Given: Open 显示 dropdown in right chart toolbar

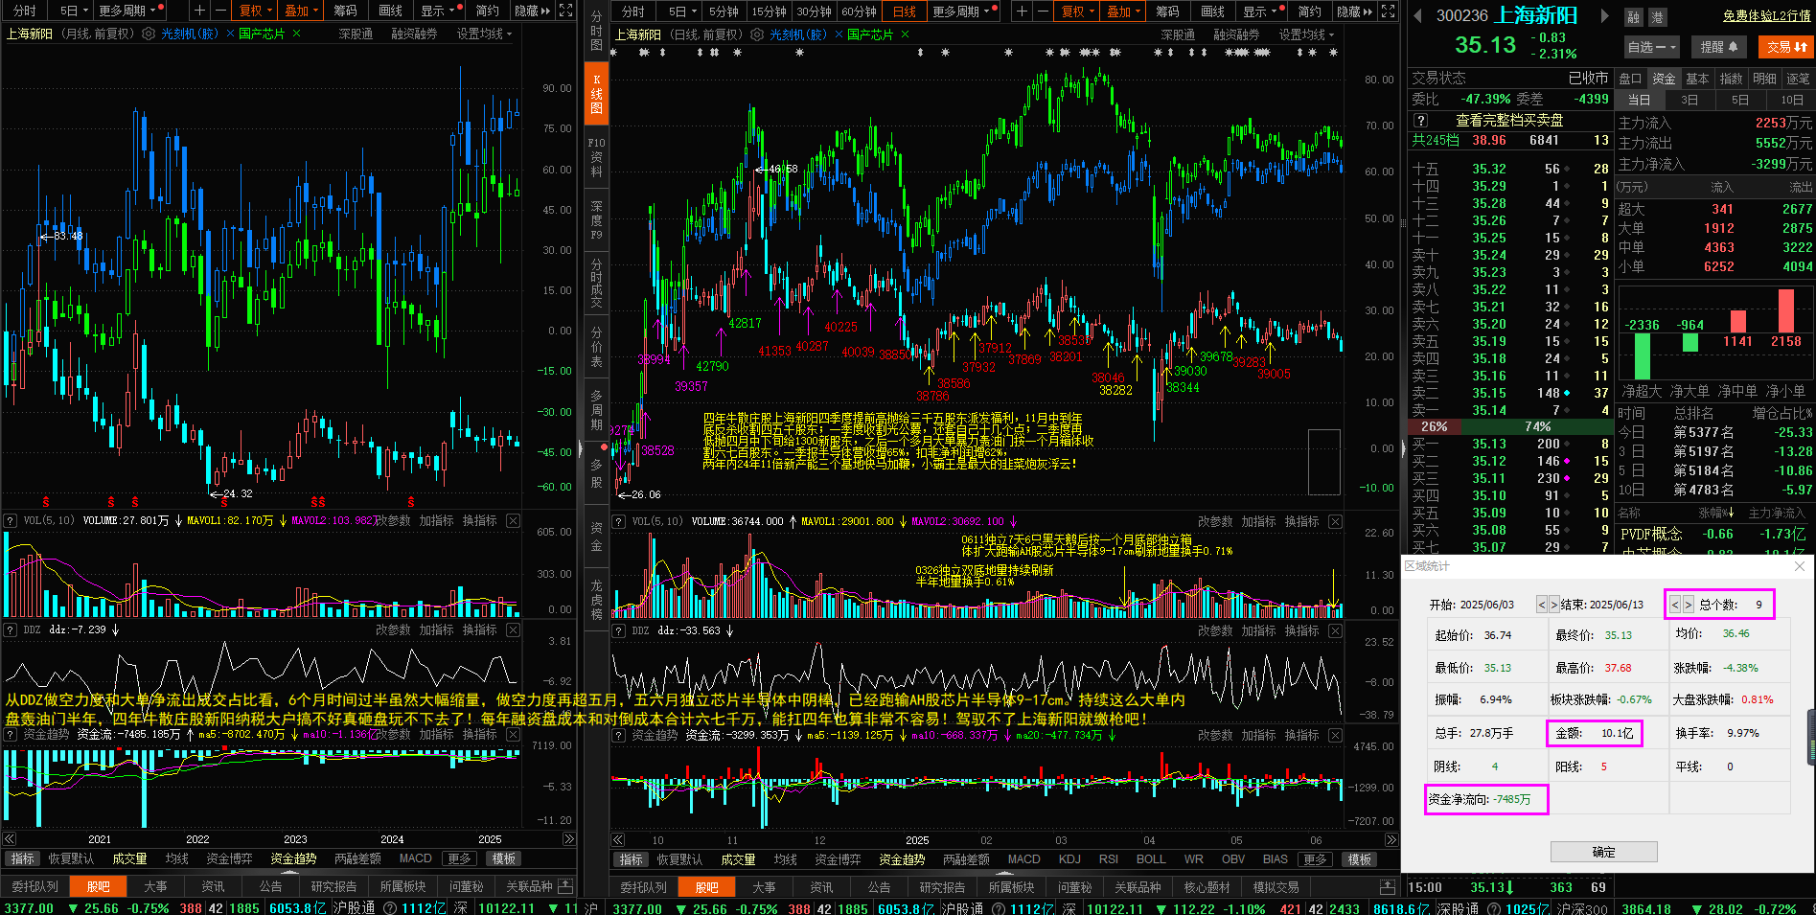Looking at the screenshot, I should click(1260, 11).
